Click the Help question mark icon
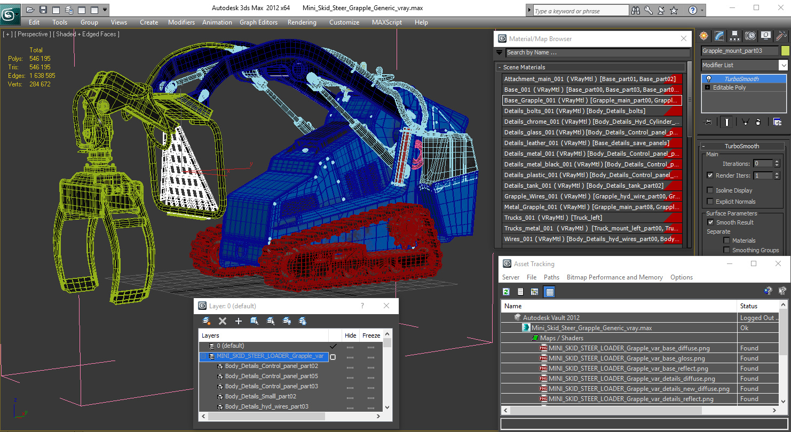 point(693,10)
